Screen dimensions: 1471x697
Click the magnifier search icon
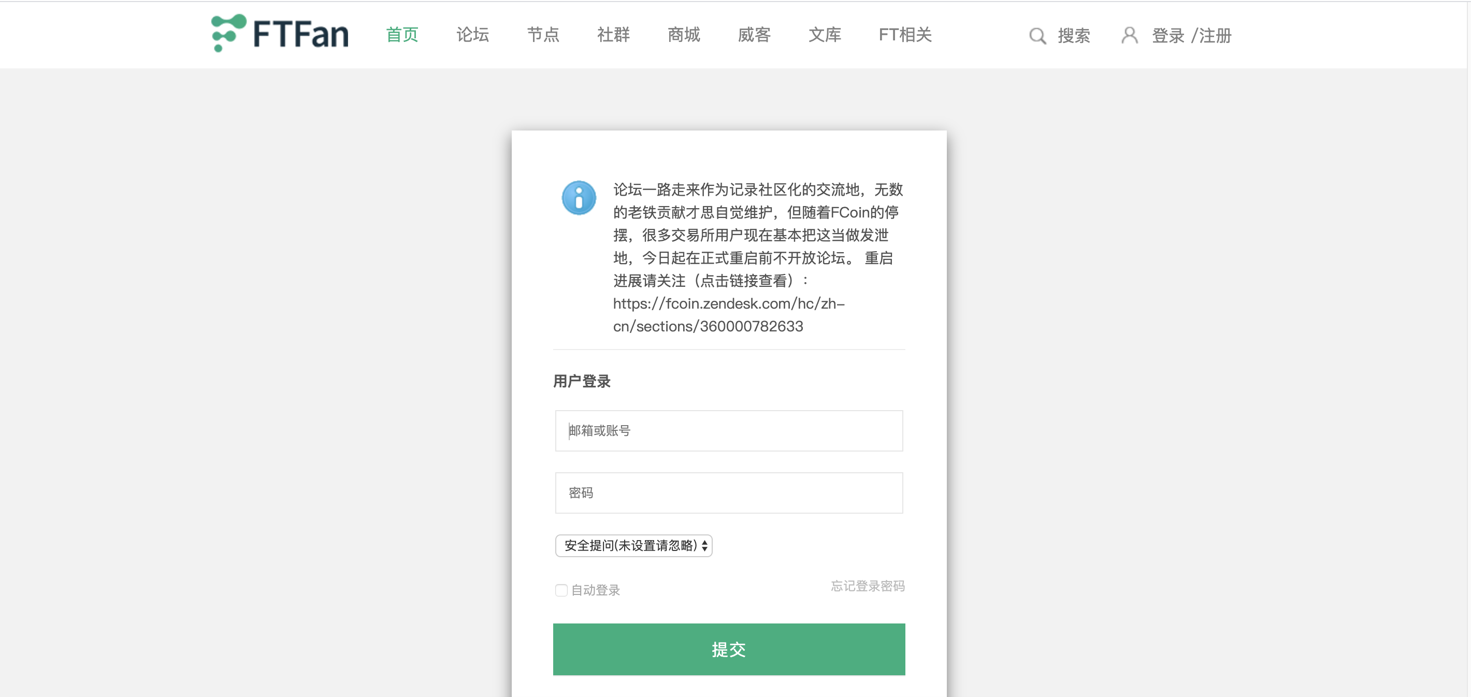click(x=1037, y=35)
